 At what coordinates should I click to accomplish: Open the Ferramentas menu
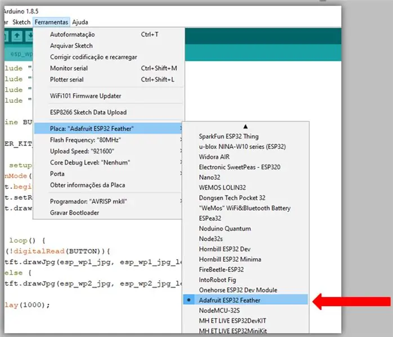click(x=51, y=22)
